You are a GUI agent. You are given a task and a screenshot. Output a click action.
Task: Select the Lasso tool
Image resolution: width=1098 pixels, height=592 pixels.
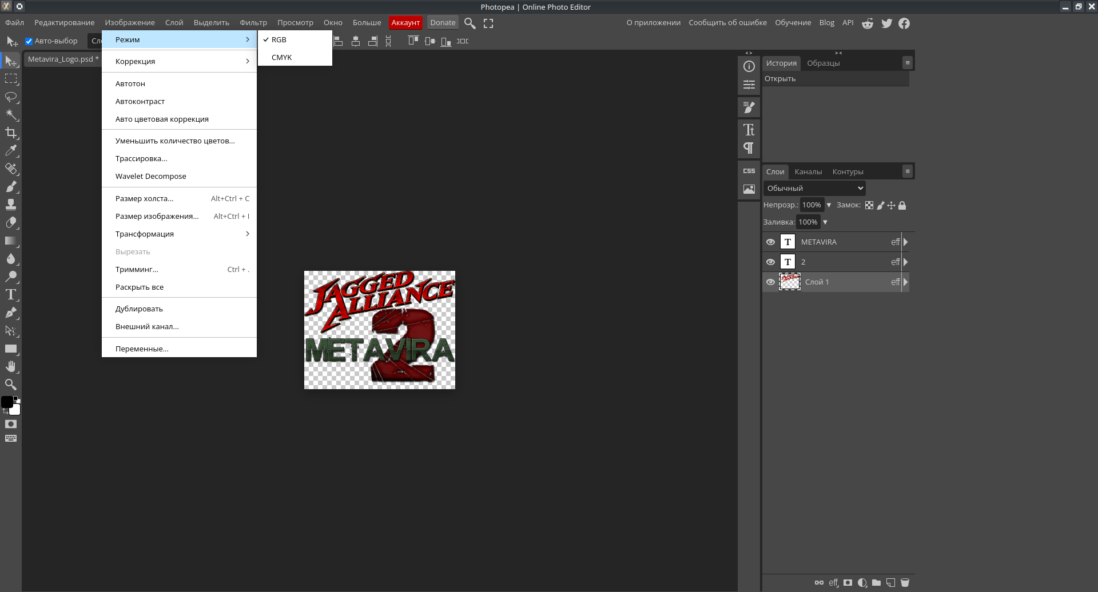pos(11,97)
